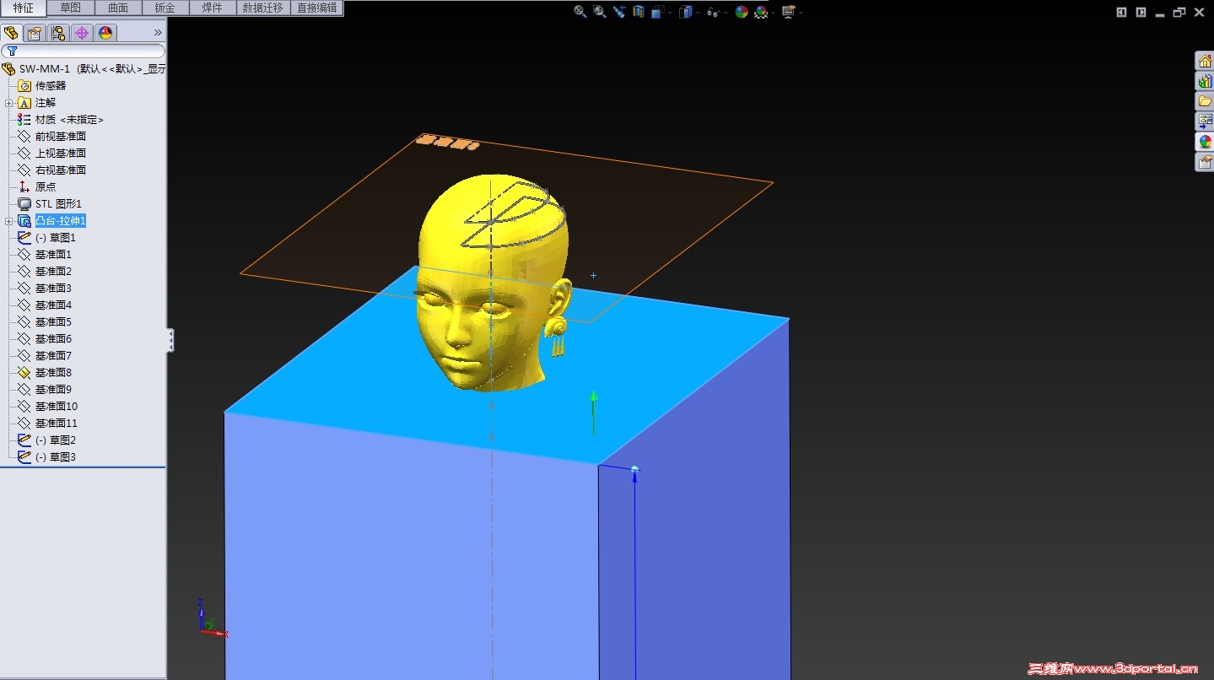The height and width of the screenshot is (680, 1214).
Task: Open SolidWorks Resources home icon in task pane
Action: coord(1204,61)
